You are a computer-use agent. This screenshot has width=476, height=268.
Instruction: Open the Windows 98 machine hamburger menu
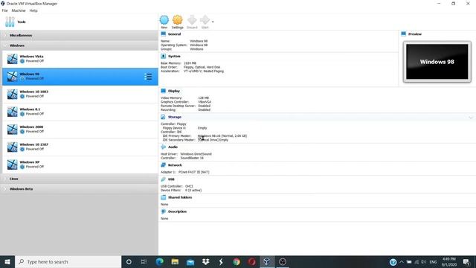click(x=148, y=77)
